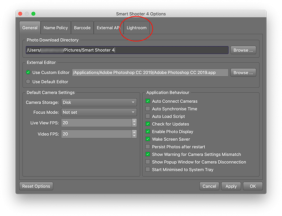
Task: Confirm the options with OK
Action: tap(253, 186)
